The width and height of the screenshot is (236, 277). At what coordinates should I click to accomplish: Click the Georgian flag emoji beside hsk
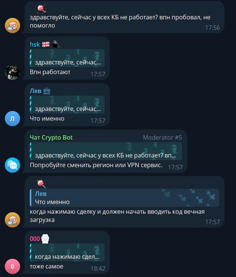pos(46,44)
